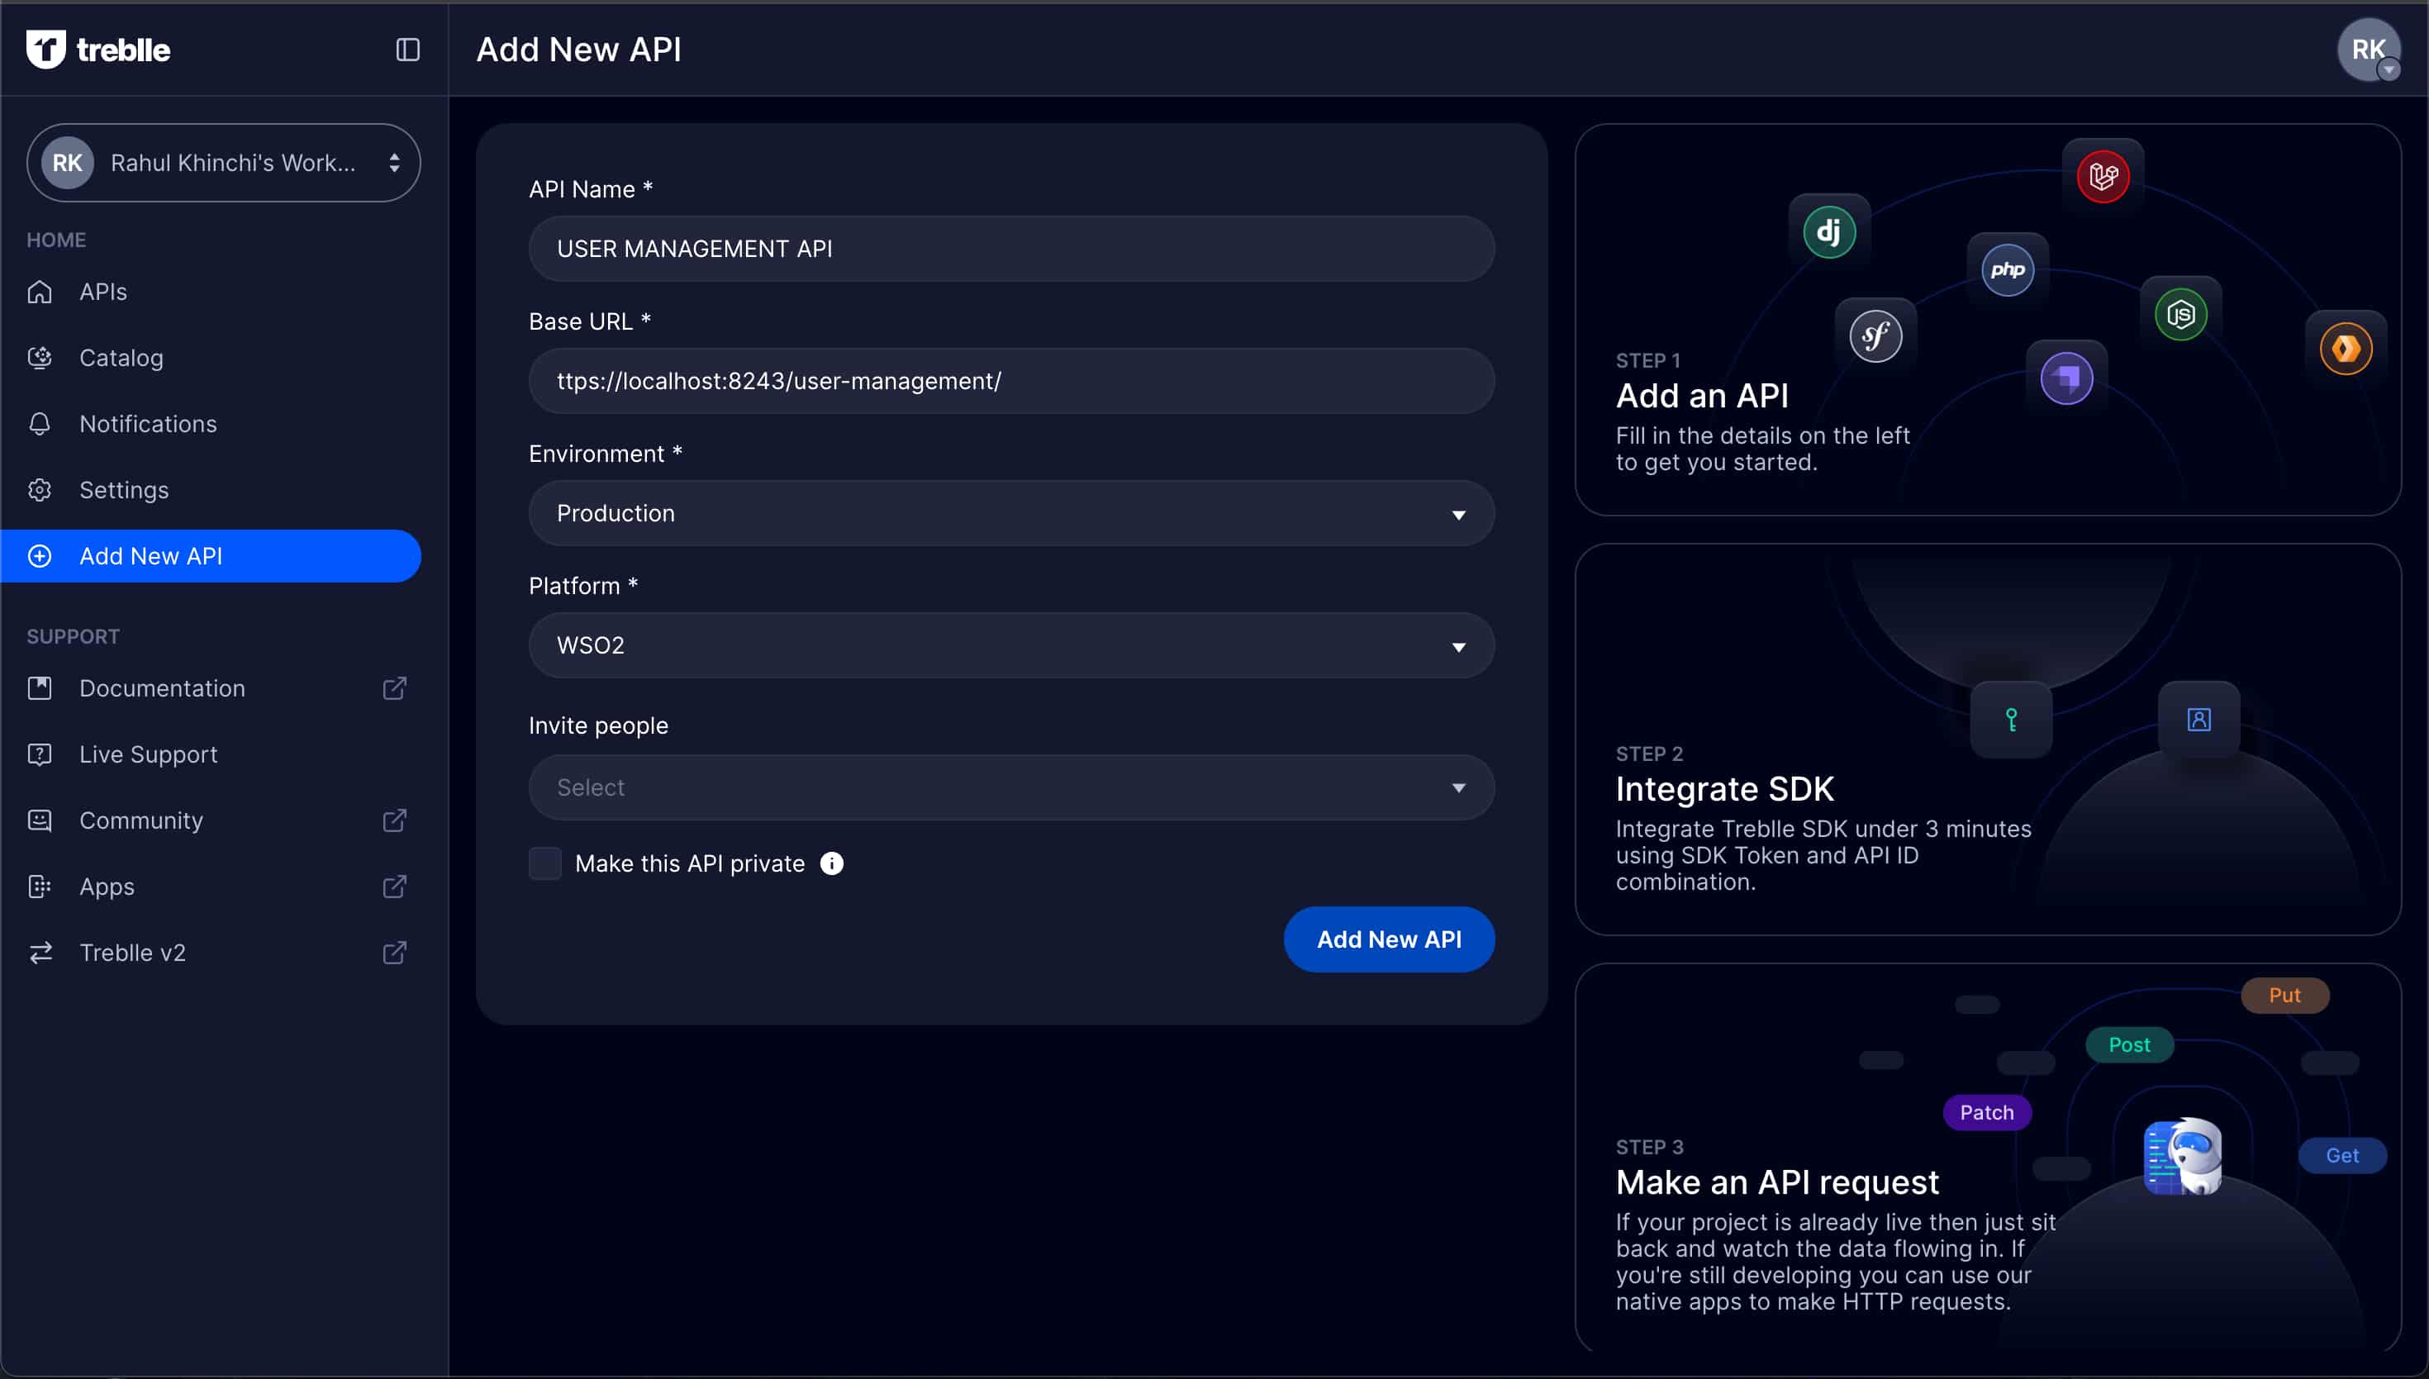Click the PHP framework icon
This screenshot has width=2429, height=1379.
[2008, 270]
